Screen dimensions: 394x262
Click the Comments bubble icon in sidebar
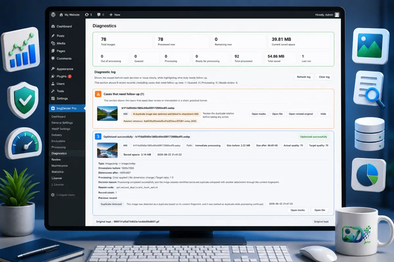click(53, 58)
